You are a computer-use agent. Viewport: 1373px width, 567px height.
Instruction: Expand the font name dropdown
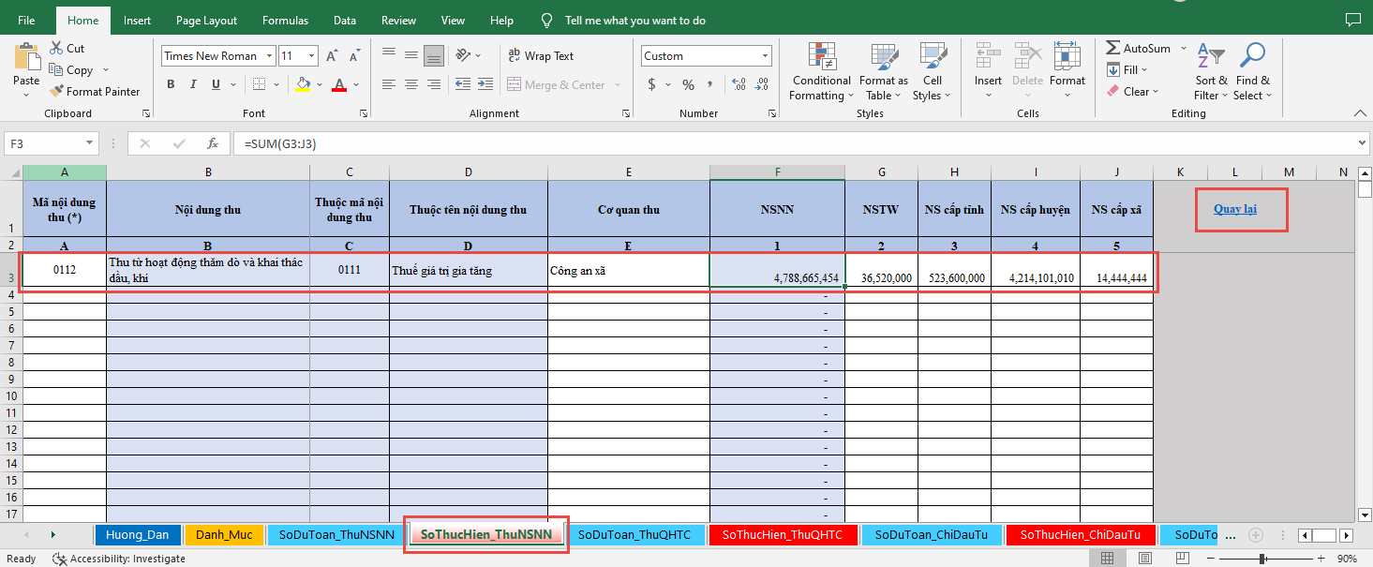pyautogui.click(x=270, y=56)
